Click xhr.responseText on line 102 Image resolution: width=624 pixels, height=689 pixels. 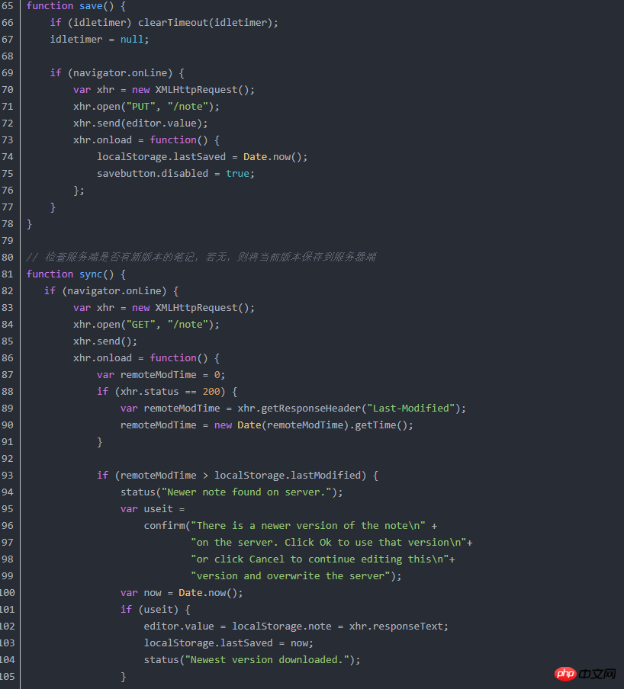[398, 626]
